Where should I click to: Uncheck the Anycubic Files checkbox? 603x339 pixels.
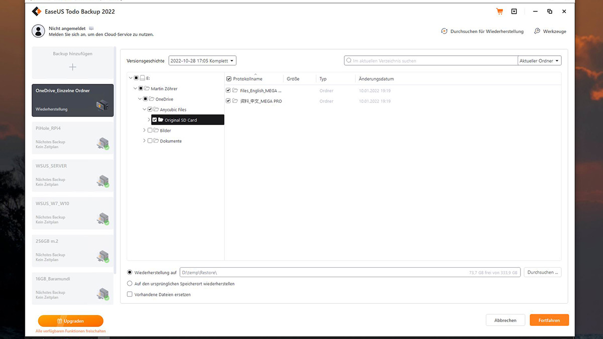[x=150, y=109]
